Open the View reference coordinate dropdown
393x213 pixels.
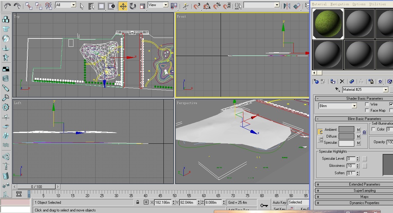(165, 5)
